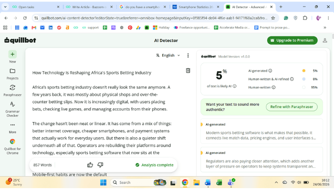Click the Windows taskbar Search box
This screenshot has height=190, width=334.
click(x=138, y=182)
